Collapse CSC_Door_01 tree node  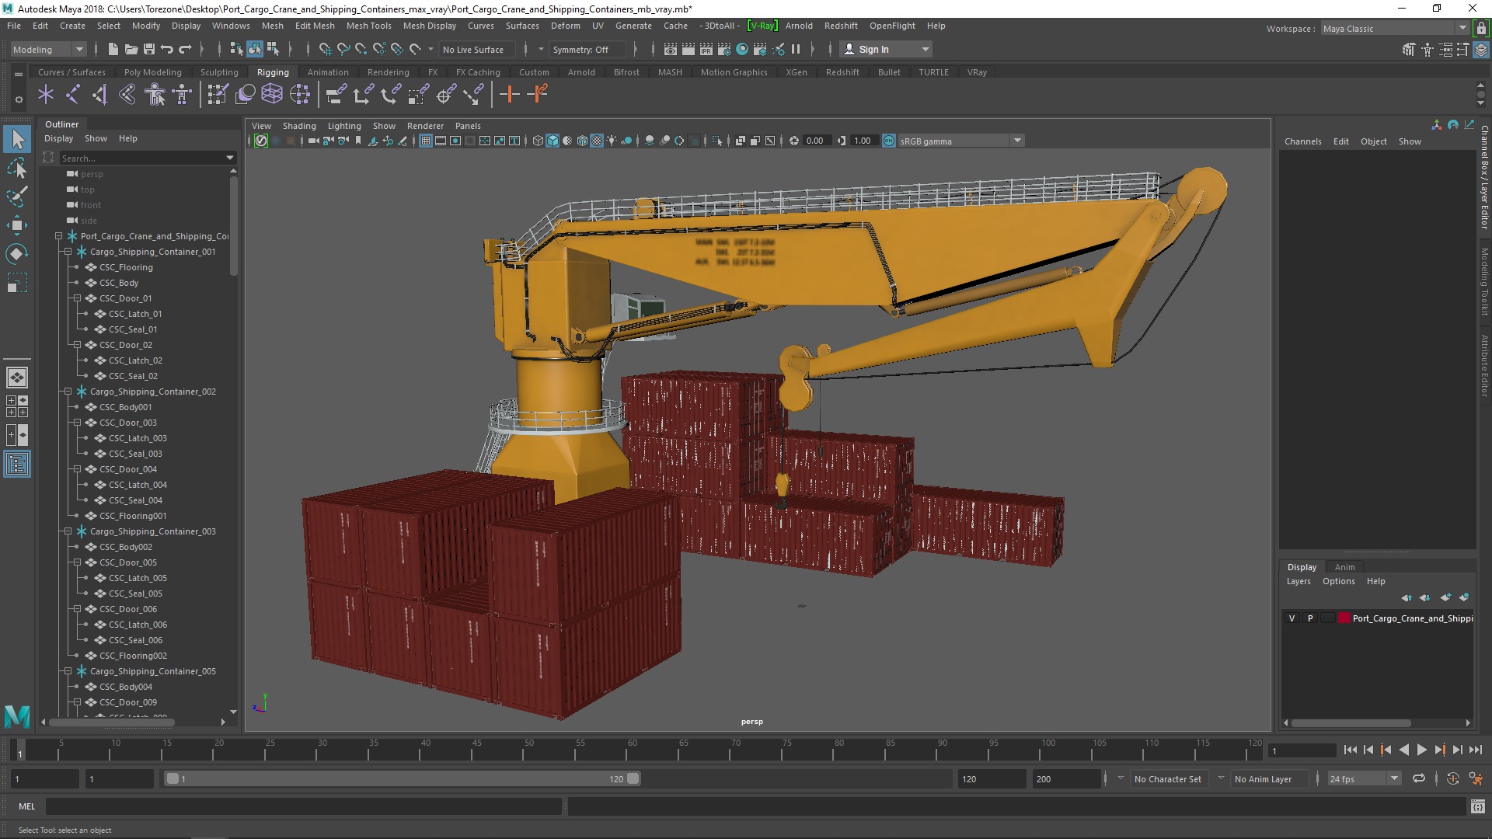78,298
